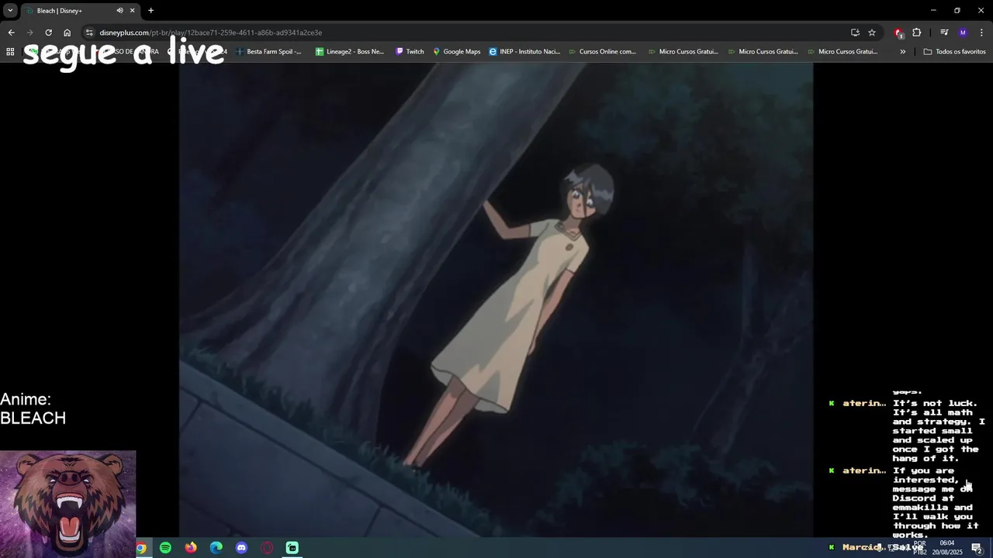The width and height of the screenshot is (993, 558).
Task: Open the Windows notification center icon
Action: [x=977, y=548]
